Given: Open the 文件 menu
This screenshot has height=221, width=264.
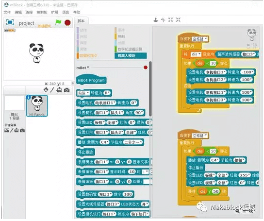Looking at the screenshot, I should (7, 12).
